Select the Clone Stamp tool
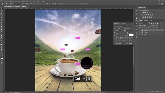Screen dimensions: 165x93 pos(2,27)
